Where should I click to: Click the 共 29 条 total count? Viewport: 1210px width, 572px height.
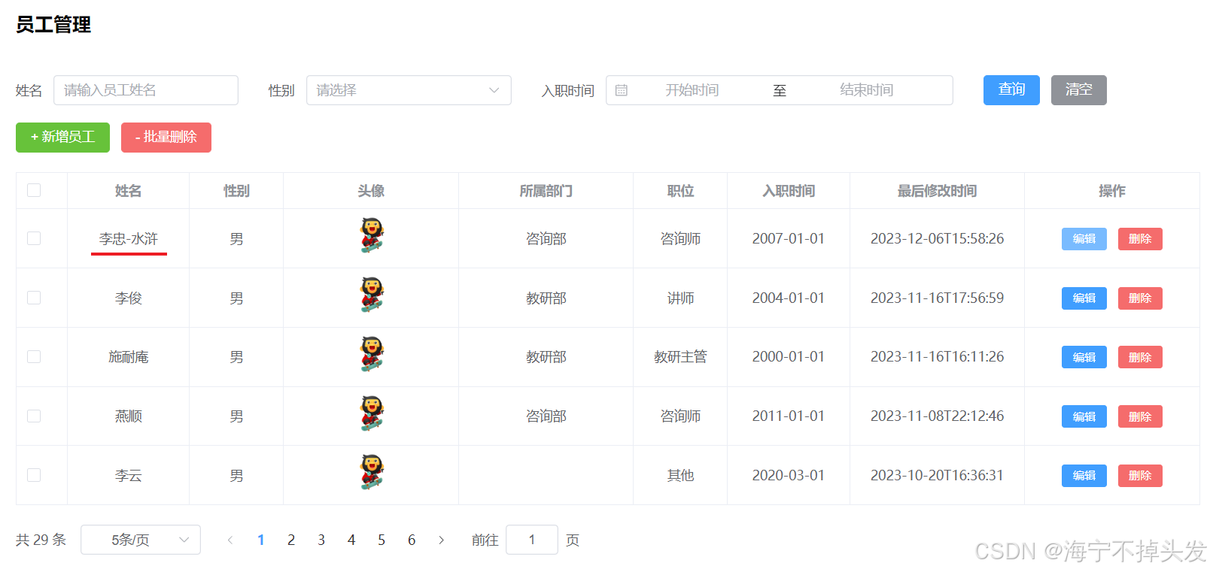[41, 540]
